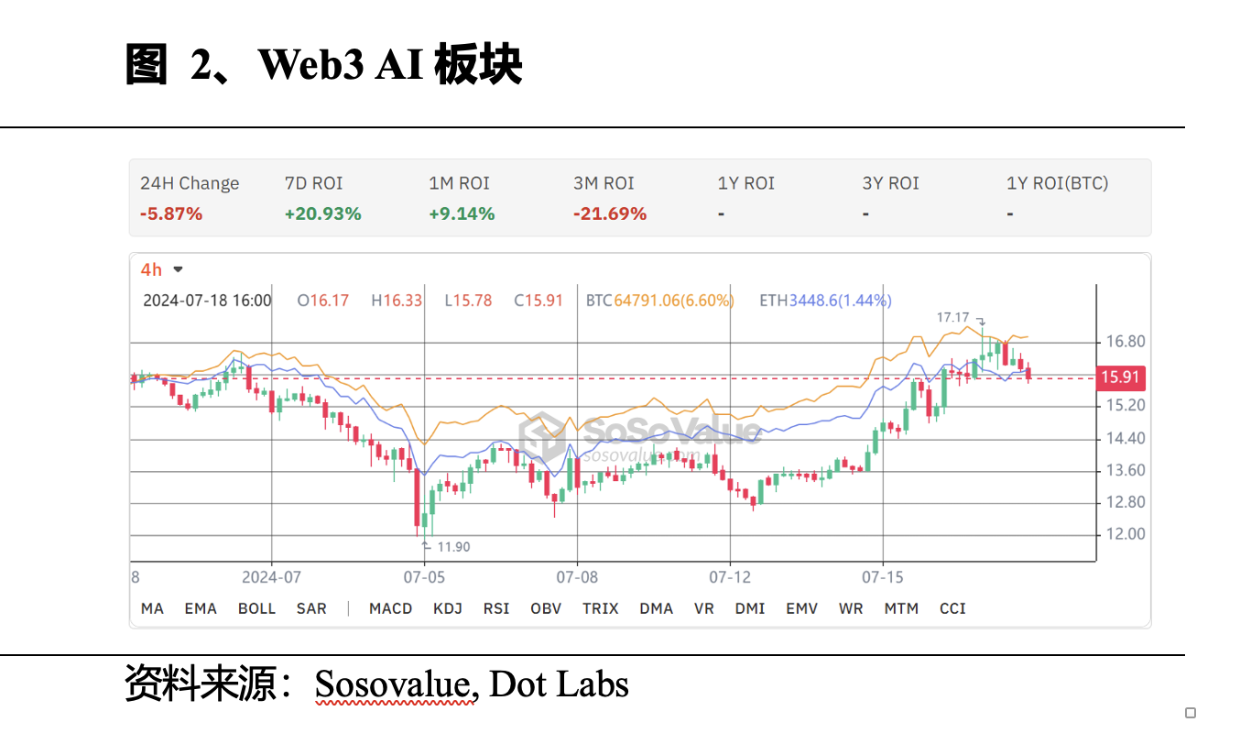Select the MA indicator
1251x755 pixels.
[152, 608]
